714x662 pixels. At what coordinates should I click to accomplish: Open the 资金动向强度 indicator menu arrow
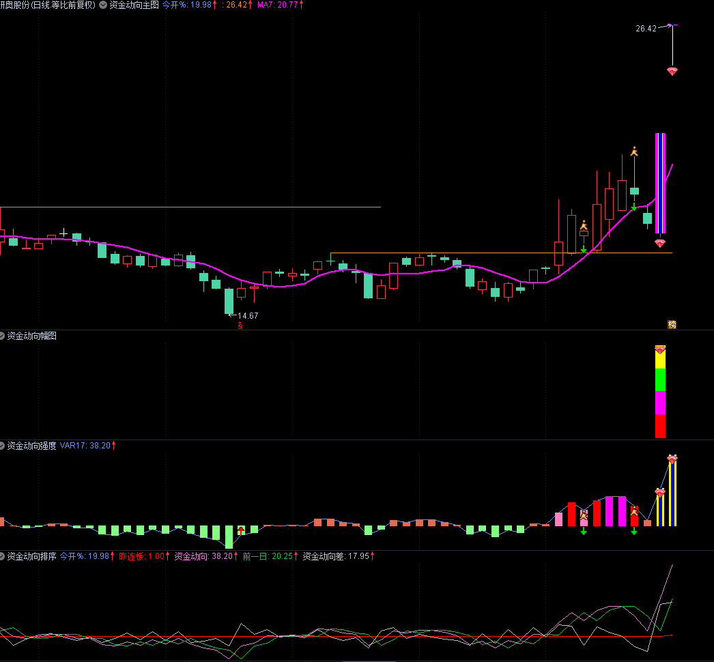click(x=2, y=446)
